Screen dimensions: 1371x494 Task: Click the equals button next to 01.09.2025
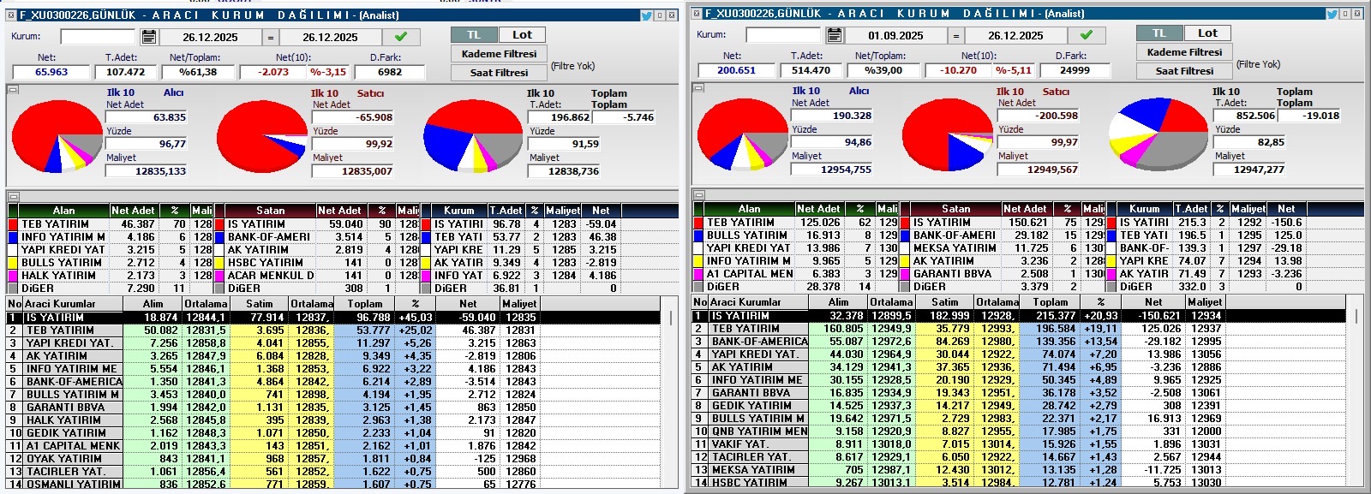pos(956,35)
